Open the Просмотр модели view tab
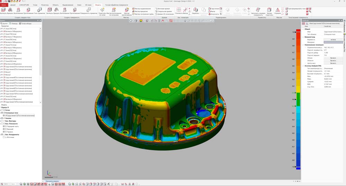346x186 pixels. tap(52, 181)
